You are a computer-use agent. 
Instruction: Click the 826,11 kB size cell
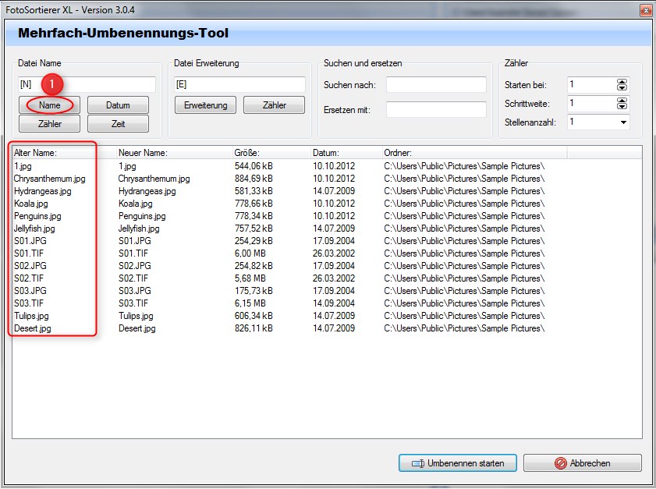pyautogui.click(x=254, y=328)
